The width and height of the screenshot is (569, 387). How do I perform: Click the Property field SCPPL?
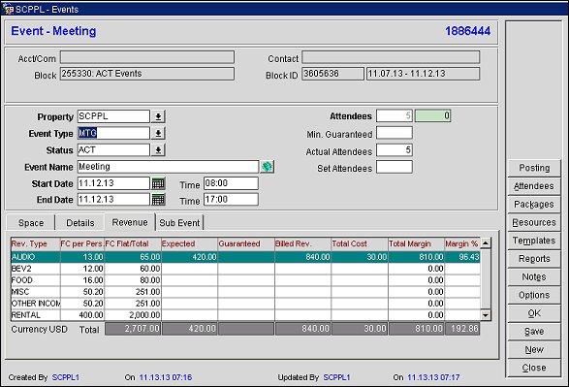pos(113,116)
